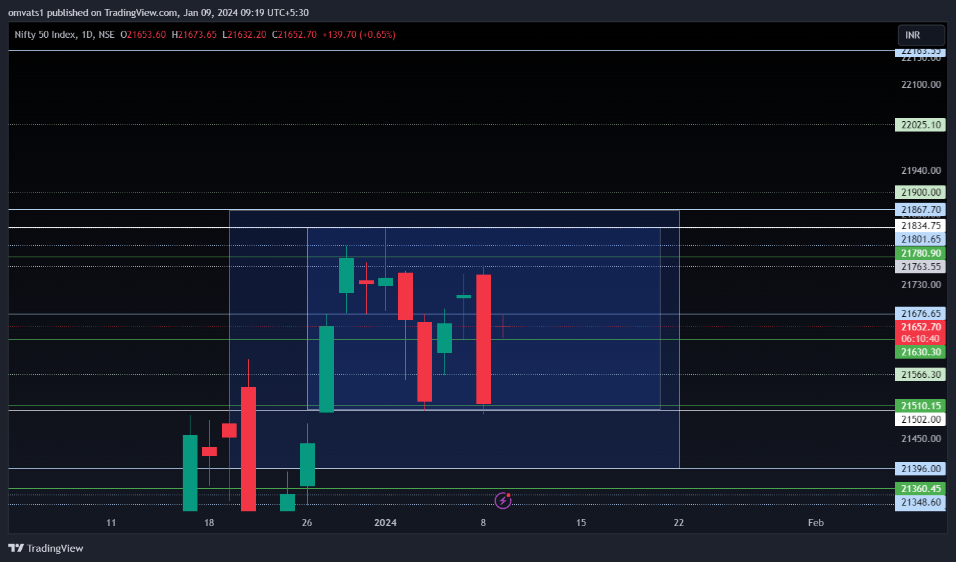Click the 22100.00 price scale tick
Screen dimensions: 956x562
coord(921,85)
